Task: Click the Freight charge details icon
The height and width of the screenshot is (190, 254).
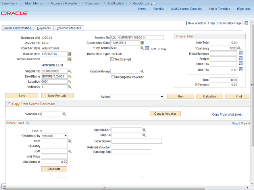Action: pyautogui.click(x=241, y=59)
